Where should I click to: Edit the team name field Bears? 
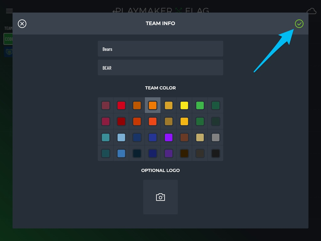tap(160, 49)
